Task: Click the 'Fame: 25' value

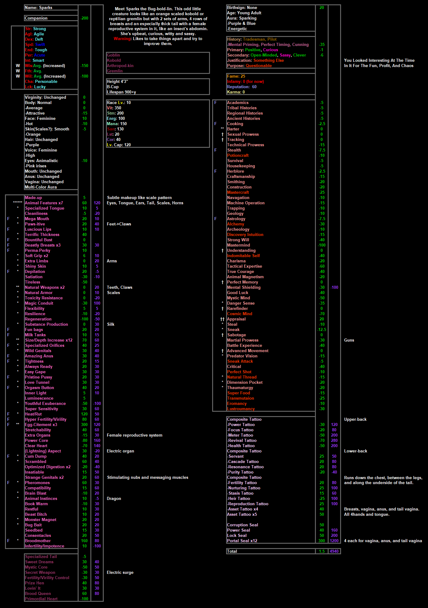Action: tap(236, 76)
